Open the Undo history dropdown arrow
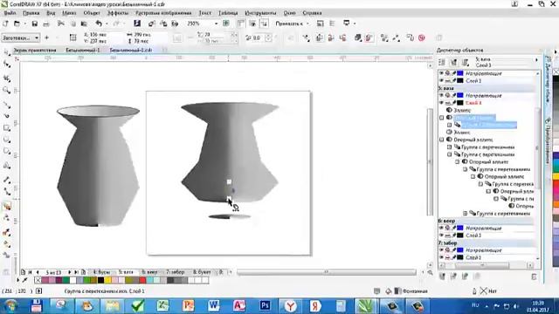 pyautogui.click(x=107, y=24)
